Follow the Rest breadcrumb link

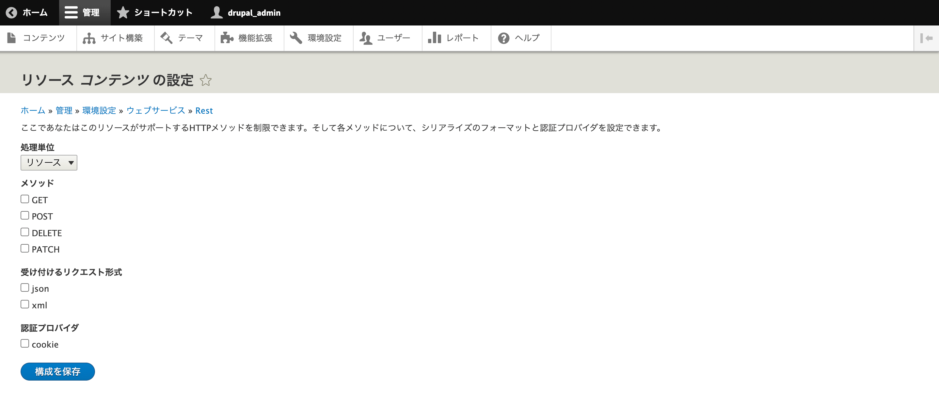click(204, 110)
